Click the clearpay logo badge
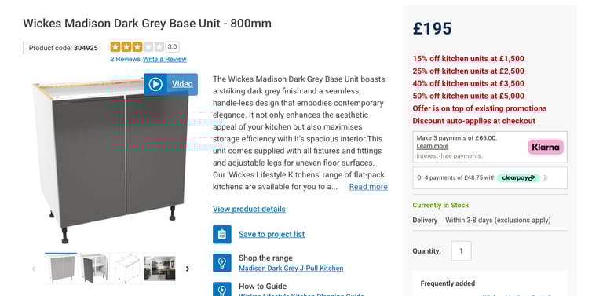The height and width of the screenshot is (296, 603). coord(518,178)
